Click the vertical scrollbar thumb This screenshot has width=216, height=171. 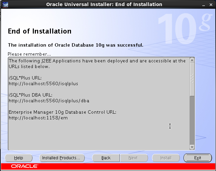point(192,79)
